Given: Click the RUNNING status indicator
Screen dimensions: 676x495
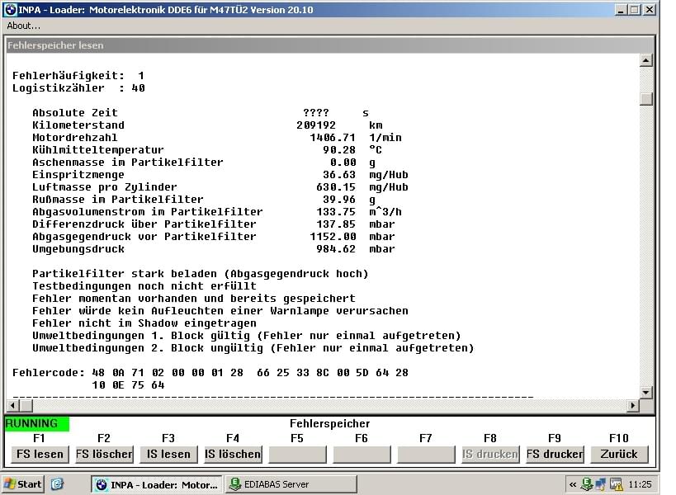Looking at the screenshot, I should (36, 424).
